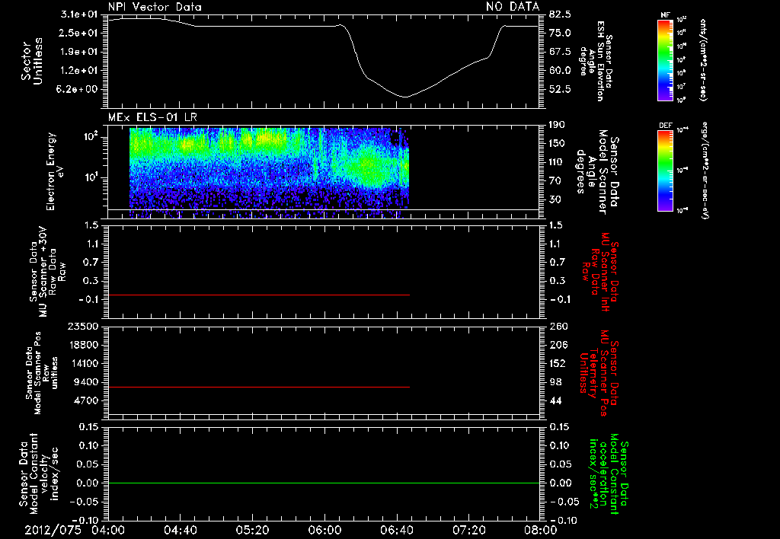Click the "4700" Scanner Pos tick
This screenshot has height=539, width=780.
coord(86,400)
